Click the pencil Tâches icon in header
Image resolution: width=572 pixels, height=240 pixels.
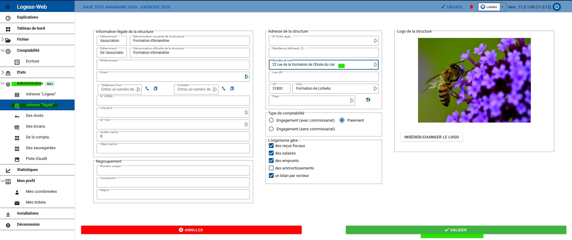[443, 7]
